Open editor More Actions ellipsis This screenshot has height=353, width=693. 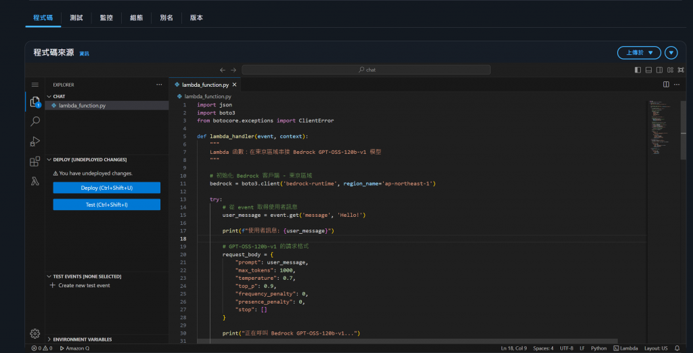[677, 85]
